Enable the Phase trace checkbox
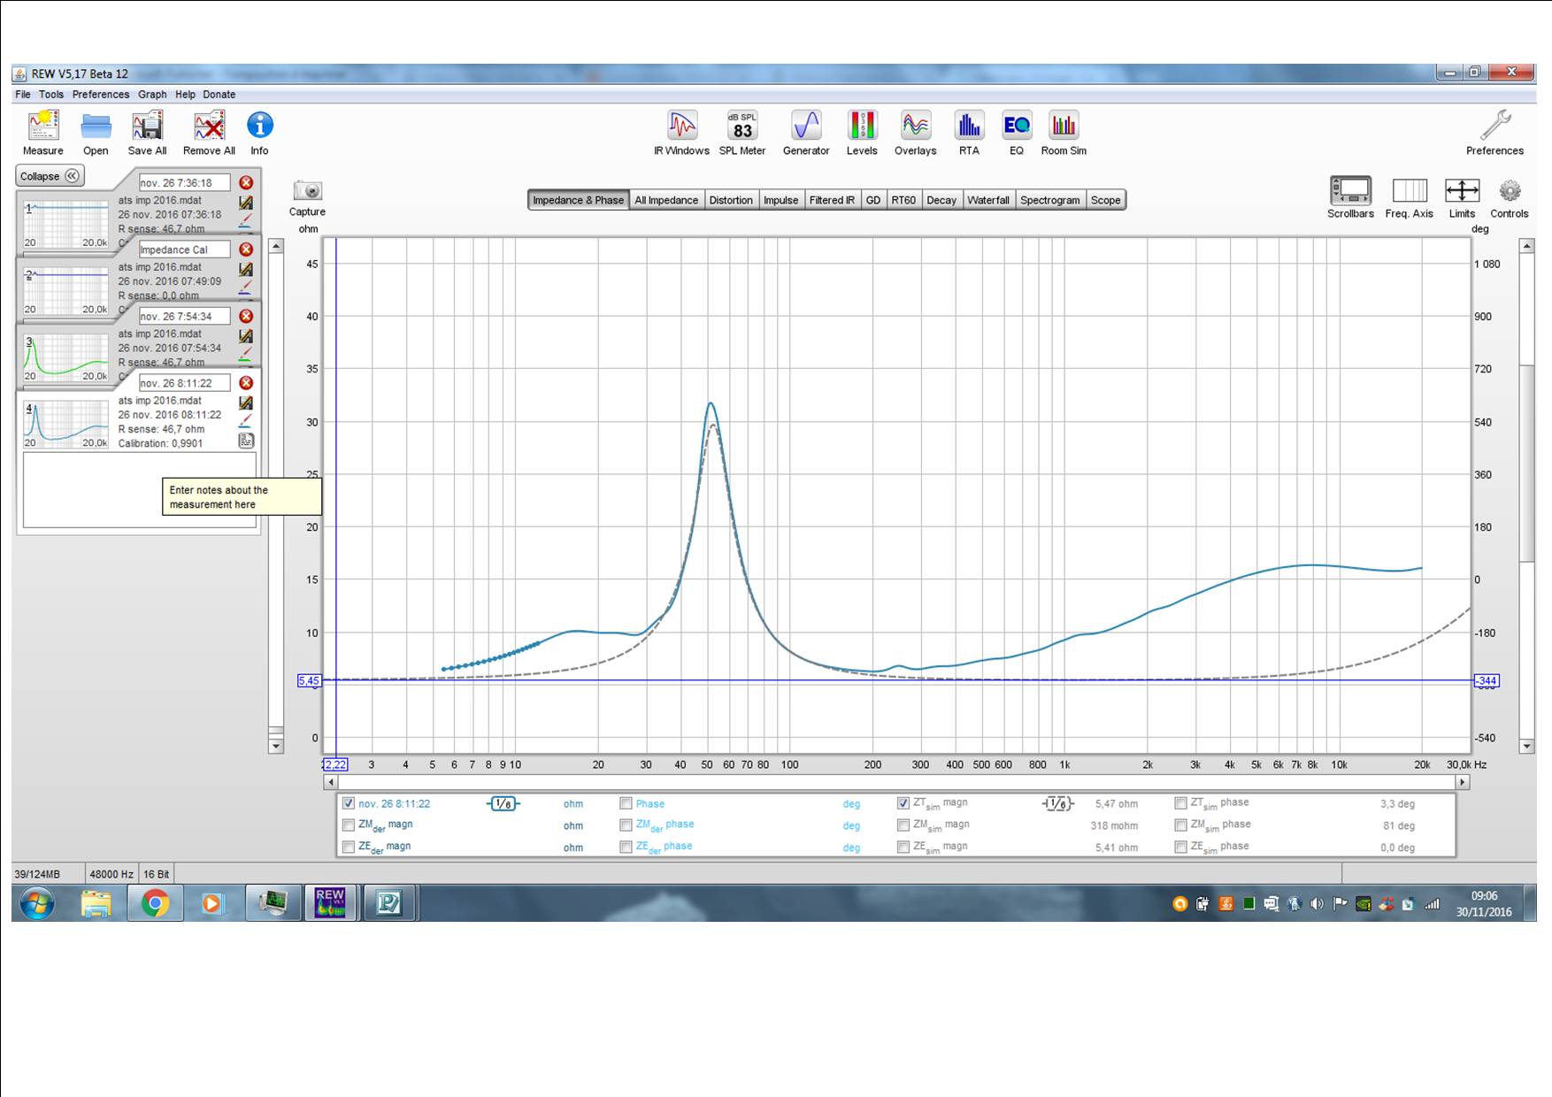This screenshot has height=1097, width=1552. click(626, 803)
